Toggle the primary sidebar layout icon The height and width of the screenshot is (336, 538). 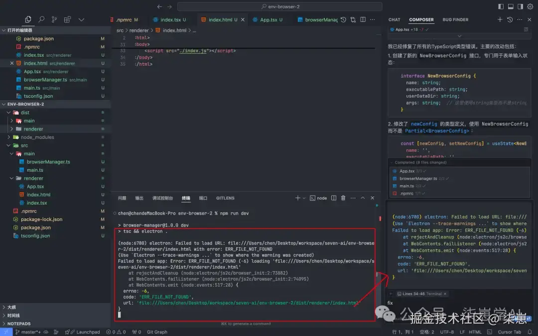click(x=501, y=6)
